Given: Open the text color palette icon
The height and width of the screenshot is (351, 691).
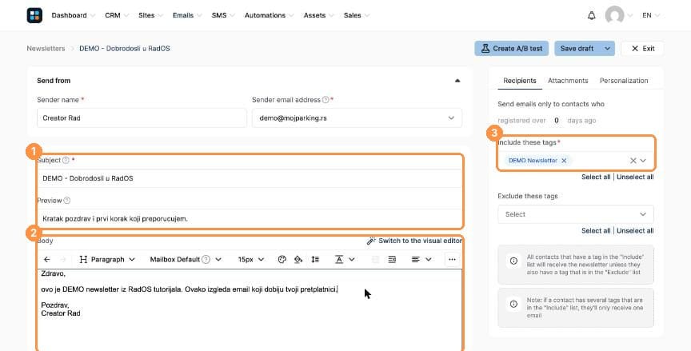Looking at the screenshot, I should [282, 259].
